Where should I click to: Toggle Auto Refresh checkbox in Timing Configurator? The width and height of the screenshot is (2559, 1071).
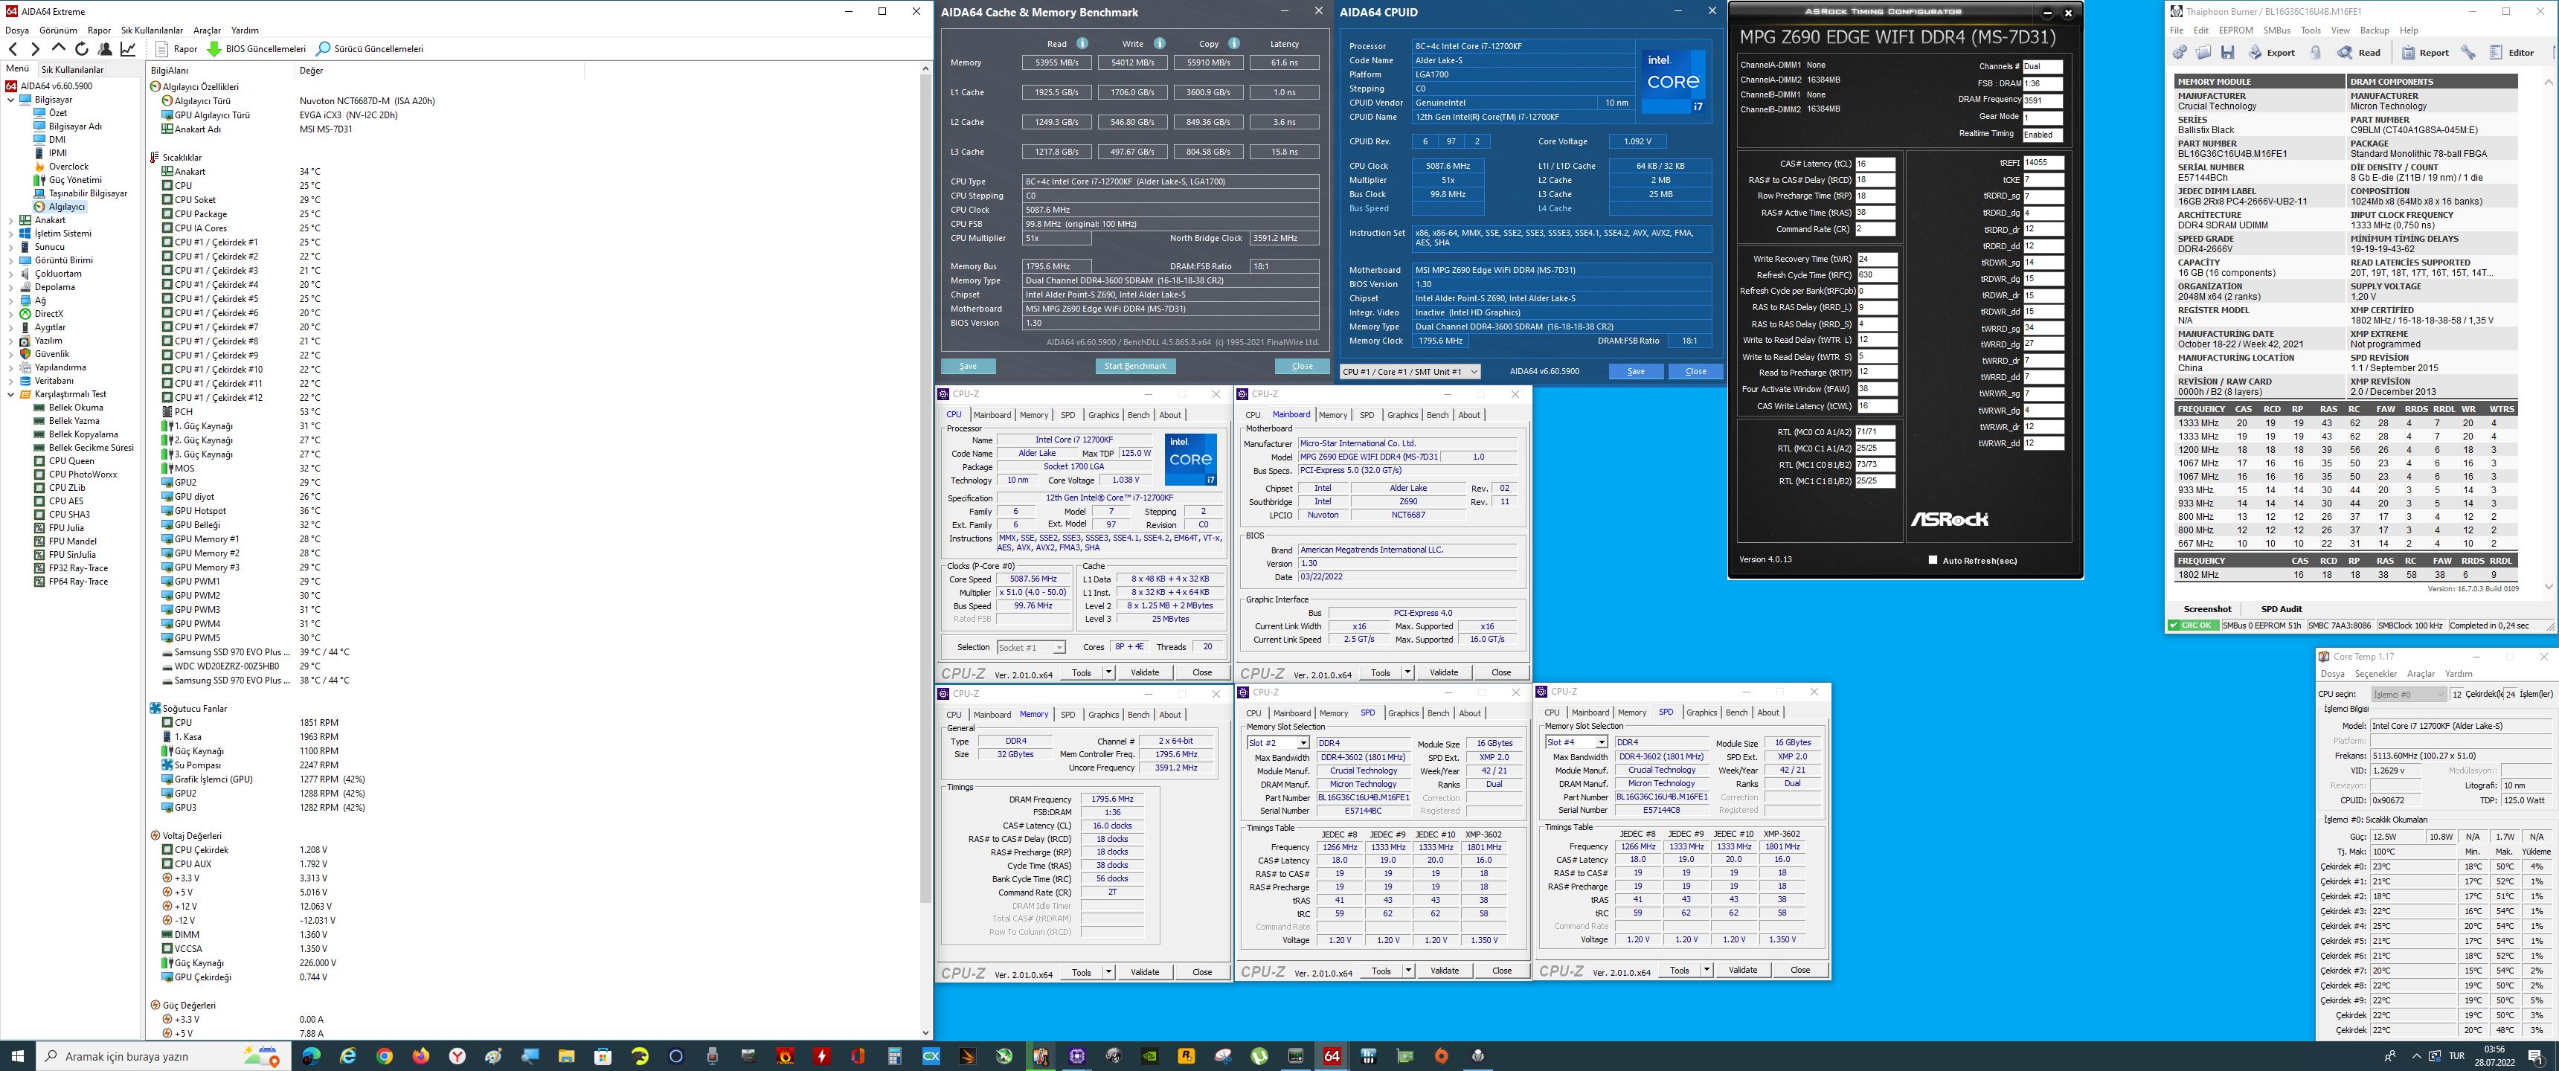pos(1932,560)
